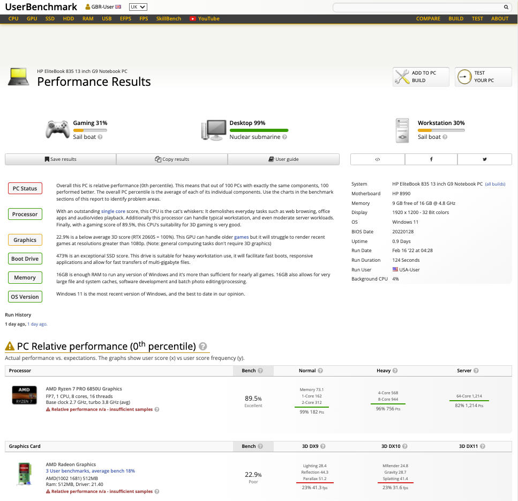518x501 pixels.
Task: Click the help icon next to PC Relative performance
Action: (203, 347)
